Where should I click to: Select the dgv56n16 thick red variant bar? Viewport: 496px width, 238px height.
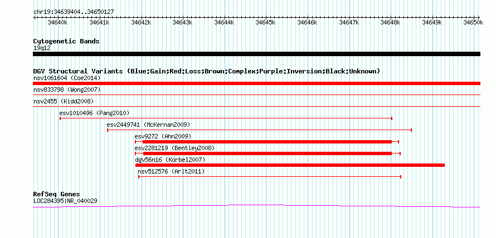click(x=290, y=165)
